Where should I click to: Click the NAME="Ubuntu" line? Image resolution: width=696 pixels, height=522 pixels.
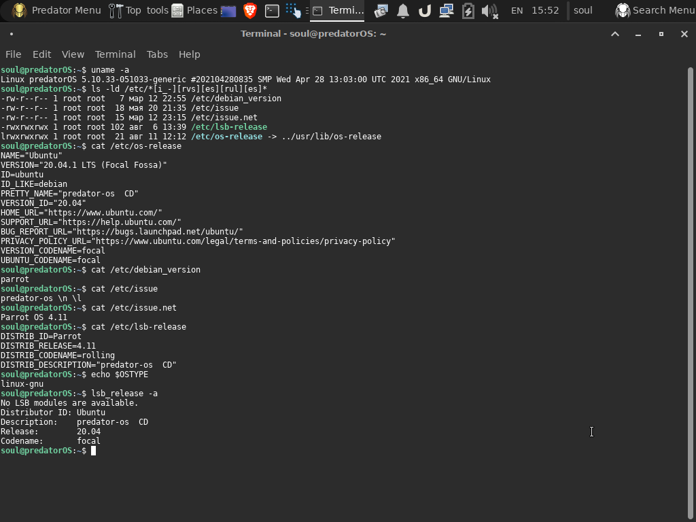click(31, 156)
